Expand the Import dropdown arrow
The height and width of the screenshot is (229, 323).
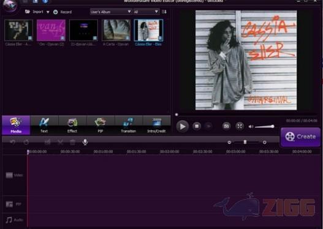pyautogui.click(x=48, y=12)
